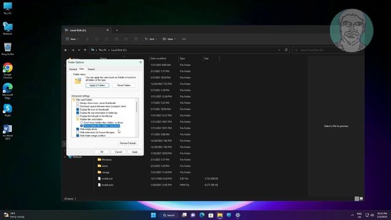
Task: Expand Network in navigation pane
Action: point(65,157)
